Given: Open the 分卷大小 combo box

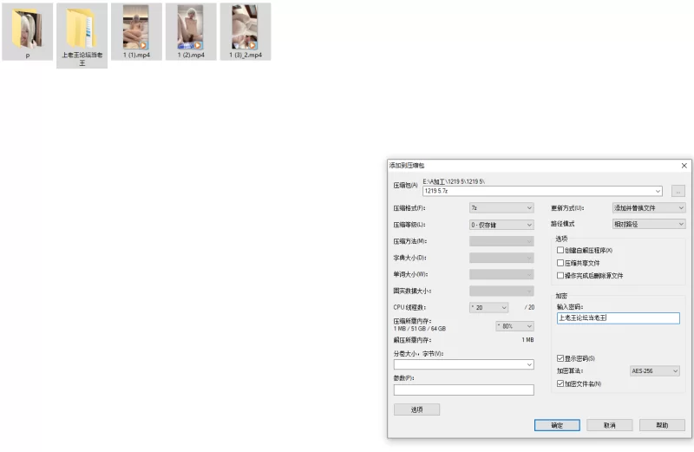Looking at the screenshot, I should 464,364.
